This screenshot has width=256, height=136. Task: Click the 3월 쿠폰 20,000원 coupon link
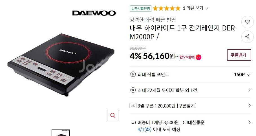167,106
